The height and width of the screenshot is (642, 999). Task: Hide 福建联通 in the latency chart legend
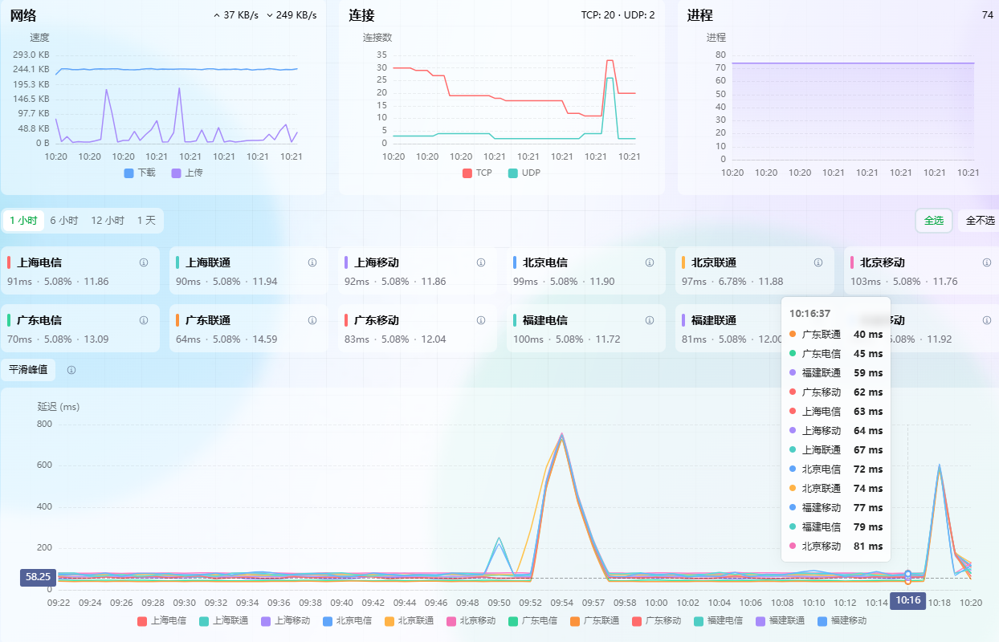point(780,620)
